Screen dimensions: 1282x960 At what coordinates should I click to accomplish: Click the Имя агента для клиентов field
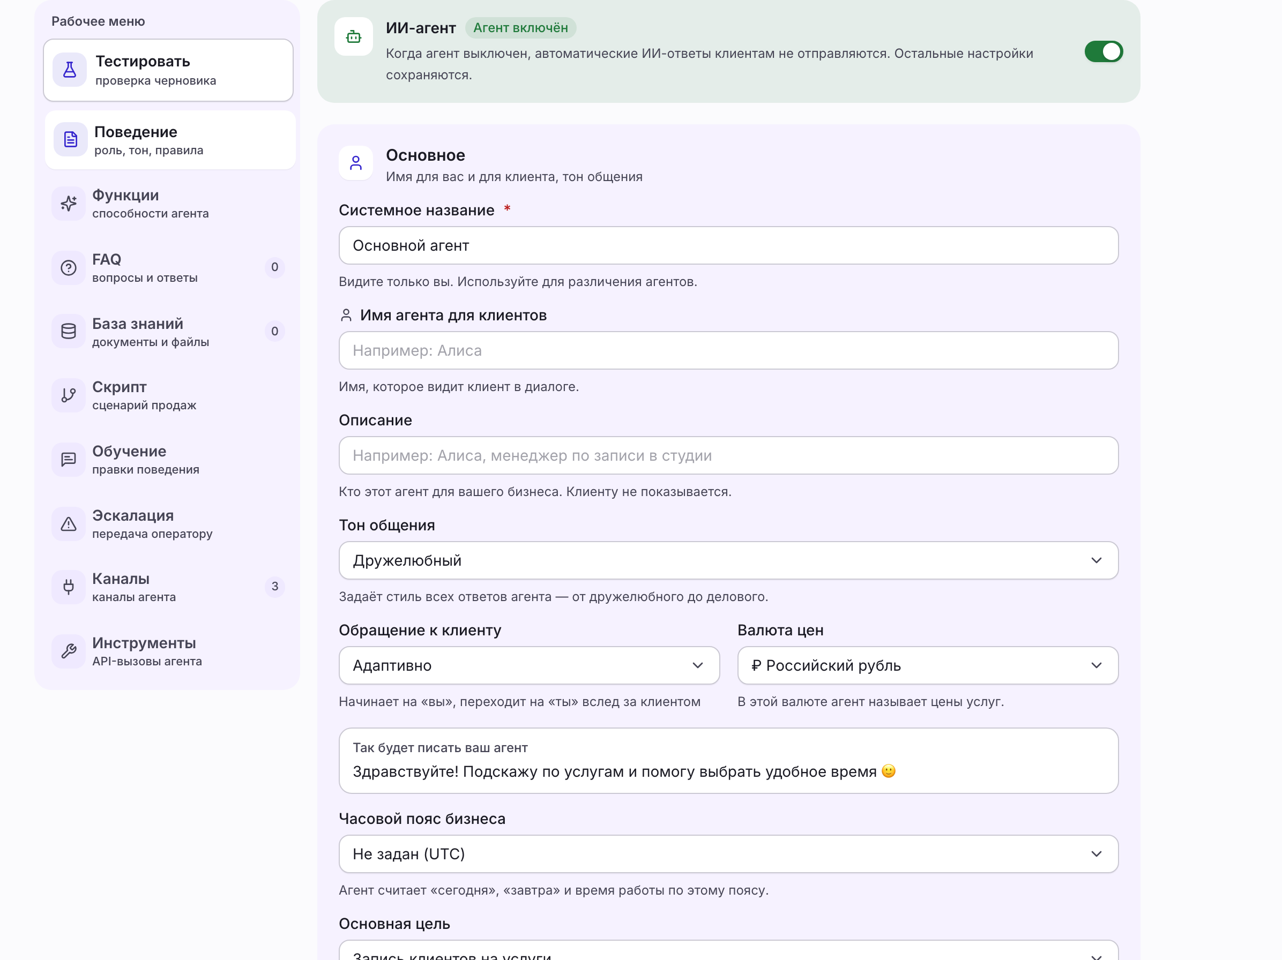point(728,350)
